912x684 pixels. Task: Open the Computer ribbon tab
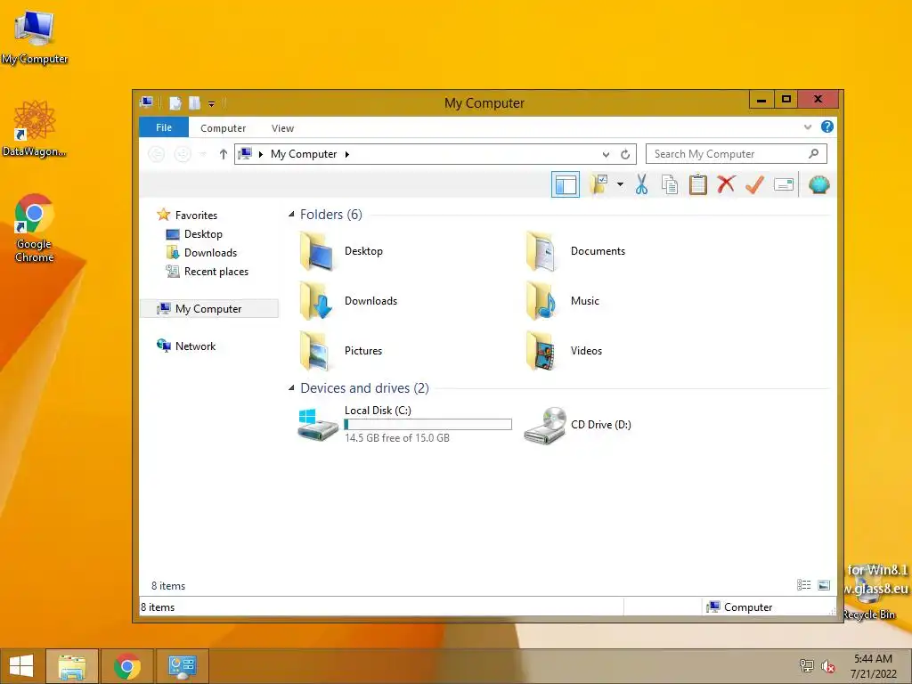(x=223, y=128)
